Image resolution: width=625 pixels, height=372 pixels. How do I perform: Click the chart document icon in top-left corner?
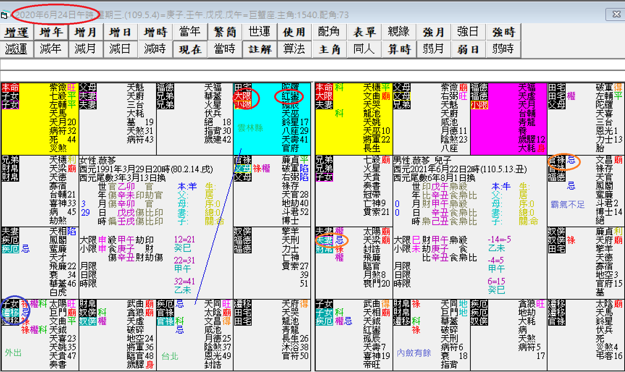tap(5, 15)
